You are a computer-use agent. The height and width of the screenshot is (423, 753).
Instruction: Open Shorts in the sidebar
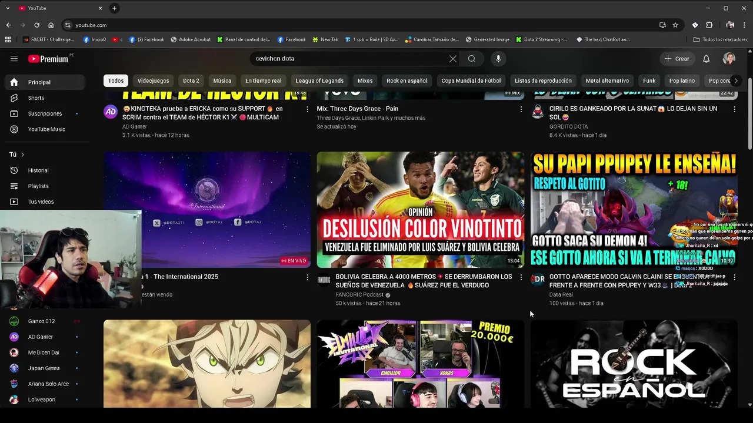pos(45,98)
